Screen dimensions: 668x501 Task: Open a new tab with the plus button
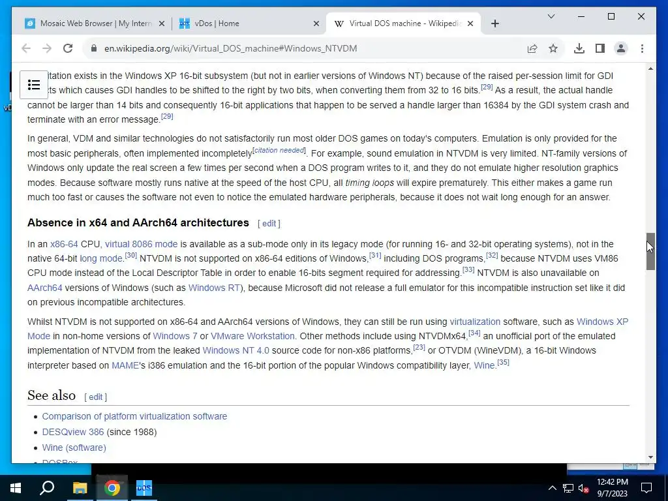click(494, 23)
